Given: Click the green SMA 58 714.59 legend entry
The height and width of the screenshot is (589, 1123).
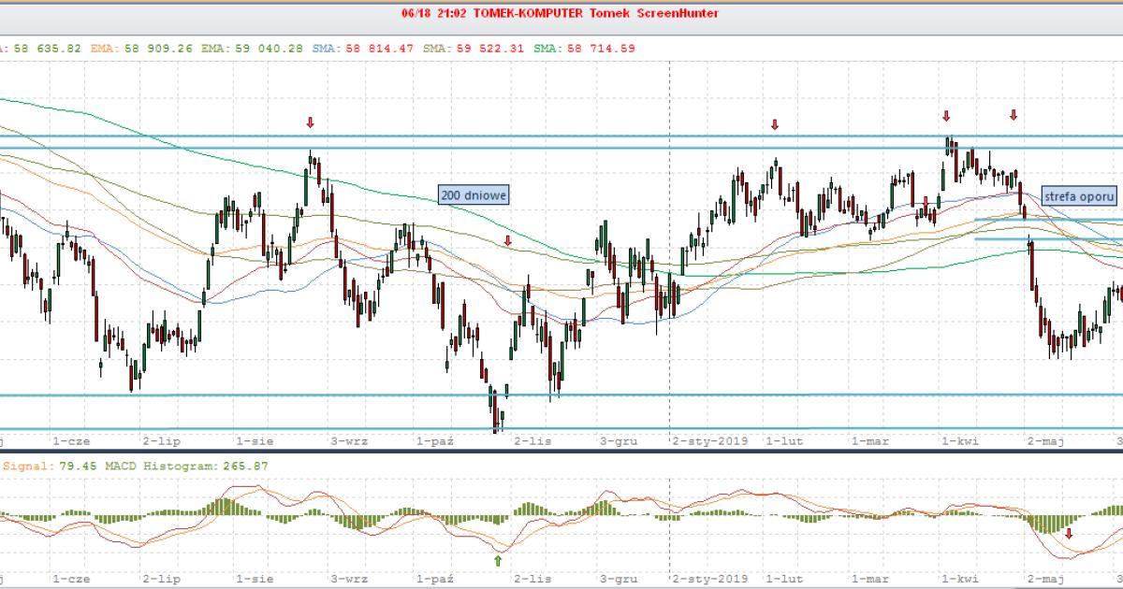Looking at the screenshot, I should (x=571, y=48).
